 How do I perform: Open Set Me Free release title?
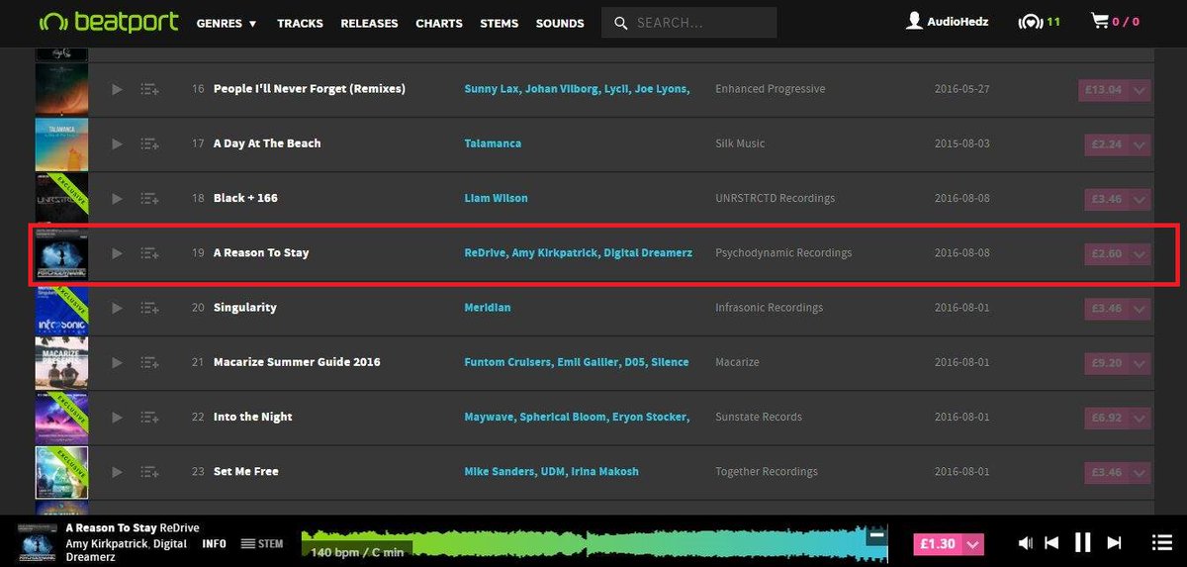(x=246, y=472)
